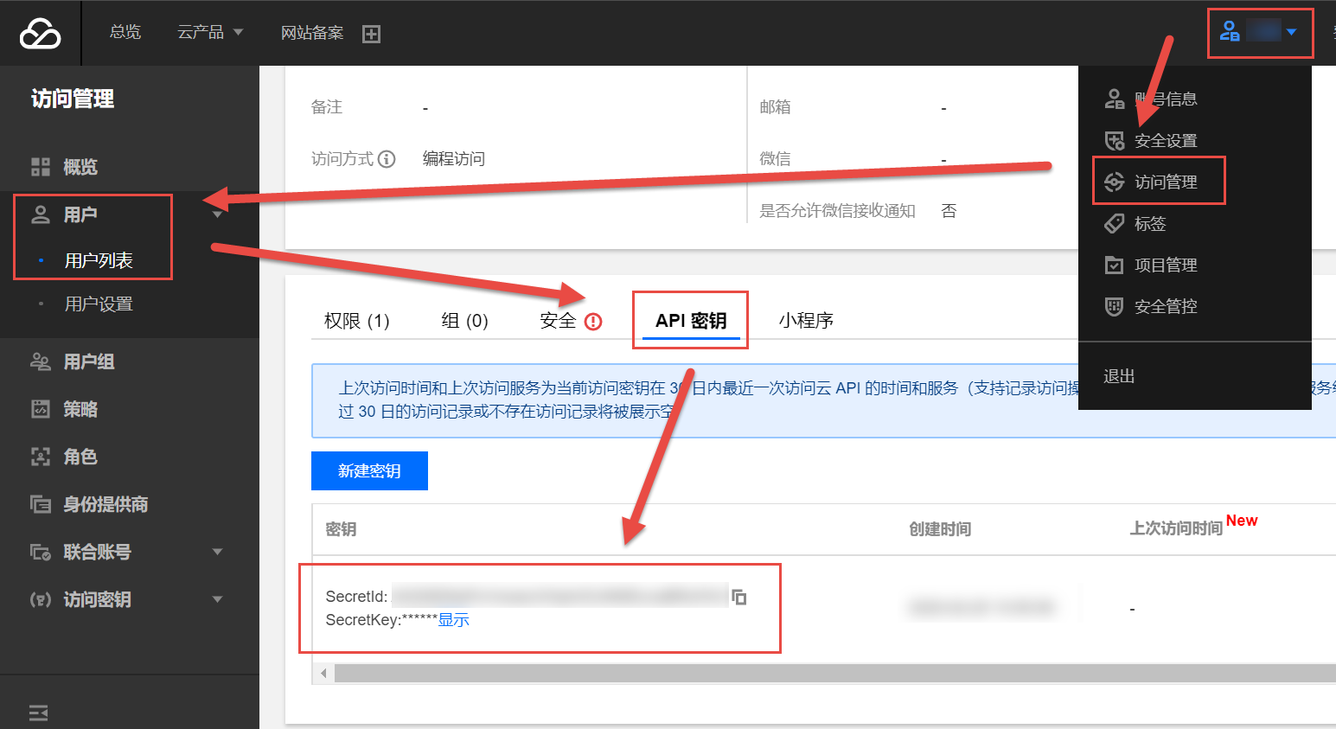
Task: Click the 访问管理 icon in account menu
Action: point(1115,182)
